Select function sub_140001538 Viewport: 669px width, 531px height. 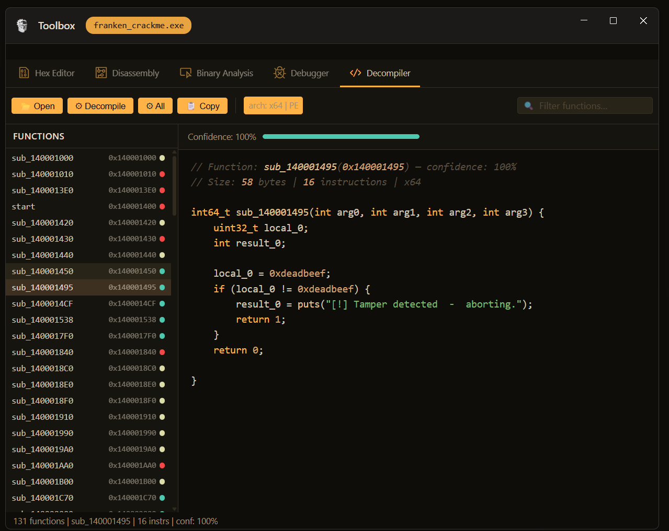(x=88, y=320)
